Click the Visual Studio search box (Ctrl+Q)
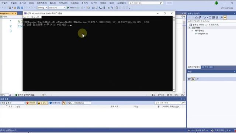Viewport: 236px width, 133px height. pyautogui.click(x=146, y=3)
